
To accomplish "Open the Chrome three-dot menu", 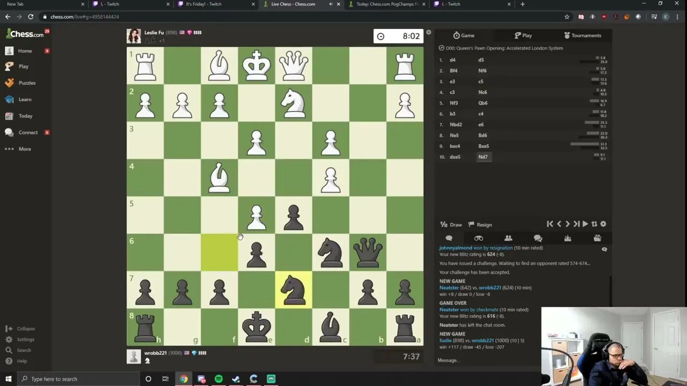I will click(x=678, y=17).
